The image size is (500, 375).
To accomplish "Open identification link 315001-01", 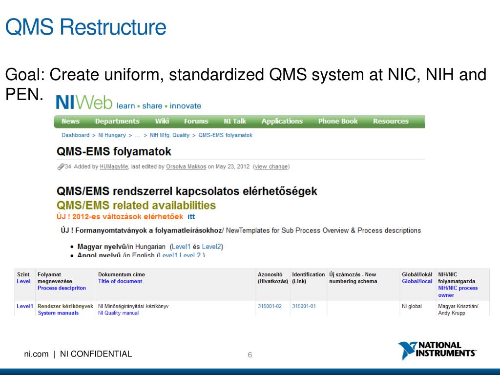I will [x=304, y=306].
